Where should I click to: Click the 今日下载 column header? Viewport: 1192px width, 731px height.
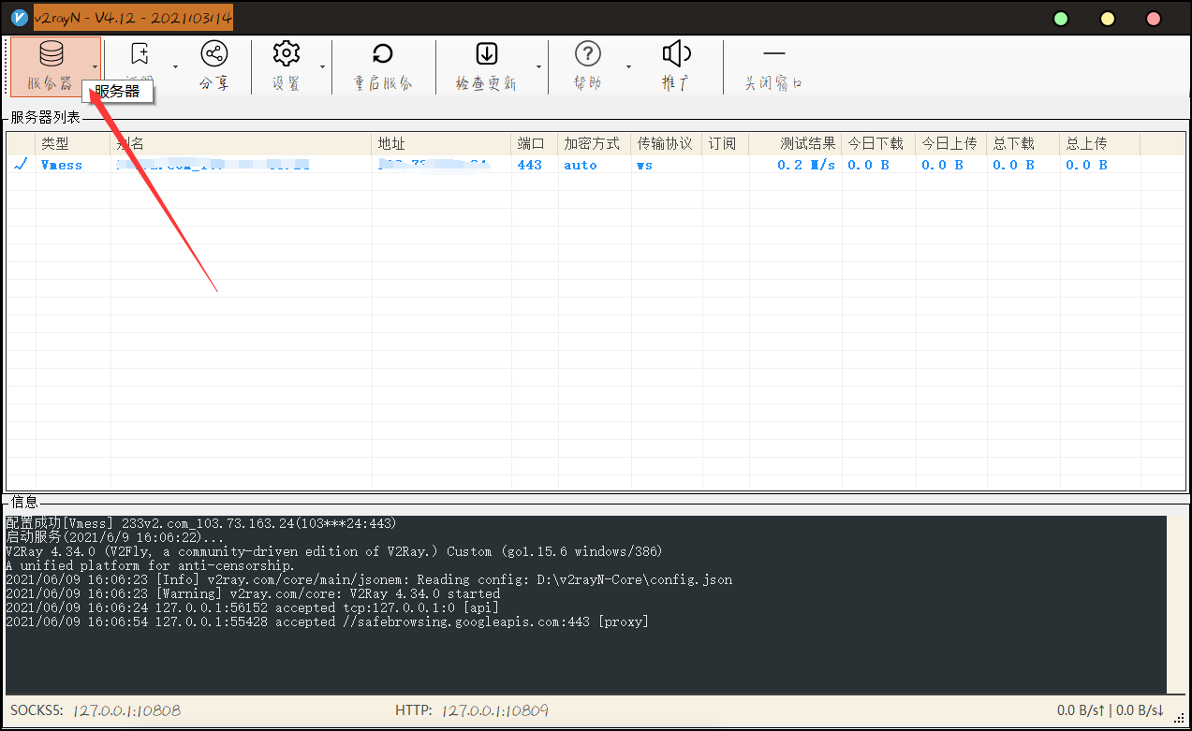pyautogui.click(x=878, y=143)
